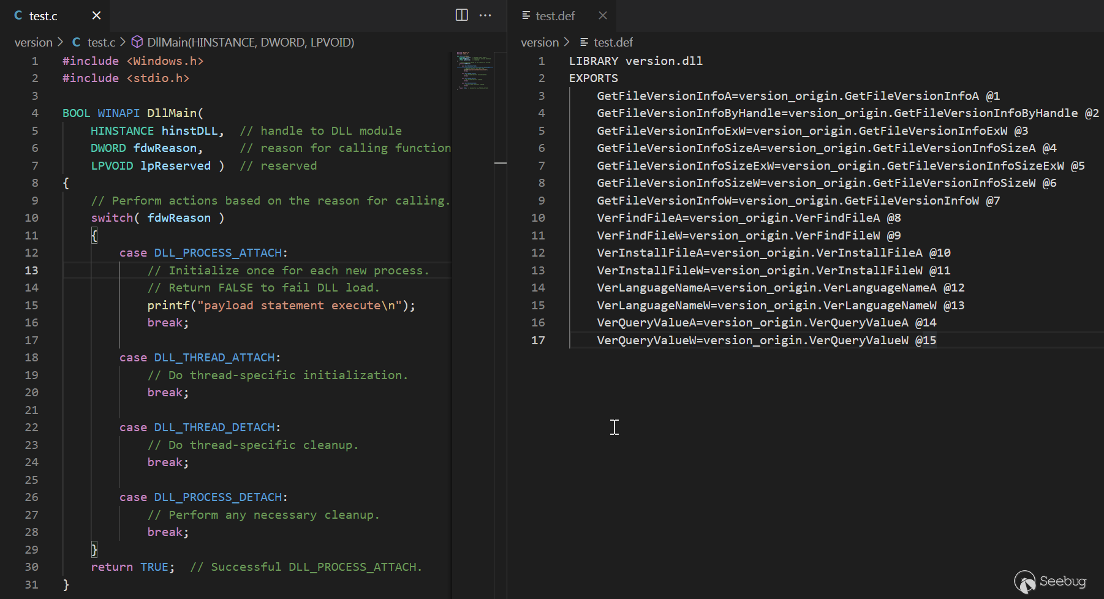1104x599 pixels.
Task: Click line number 17 in test.def
Action: coord(537,340)
